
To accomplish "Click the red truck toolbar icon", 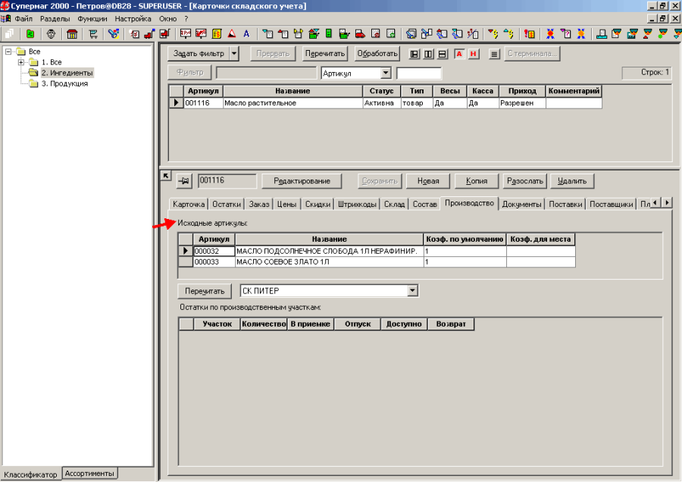I will coord(360,34).
